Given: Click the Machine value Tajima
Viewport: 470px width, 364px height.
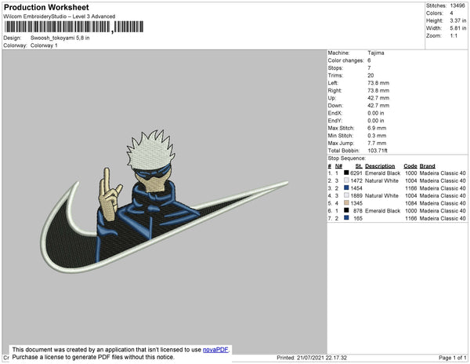Looking at the screenshot, I should pyautogui.click(x=376, y=53).
